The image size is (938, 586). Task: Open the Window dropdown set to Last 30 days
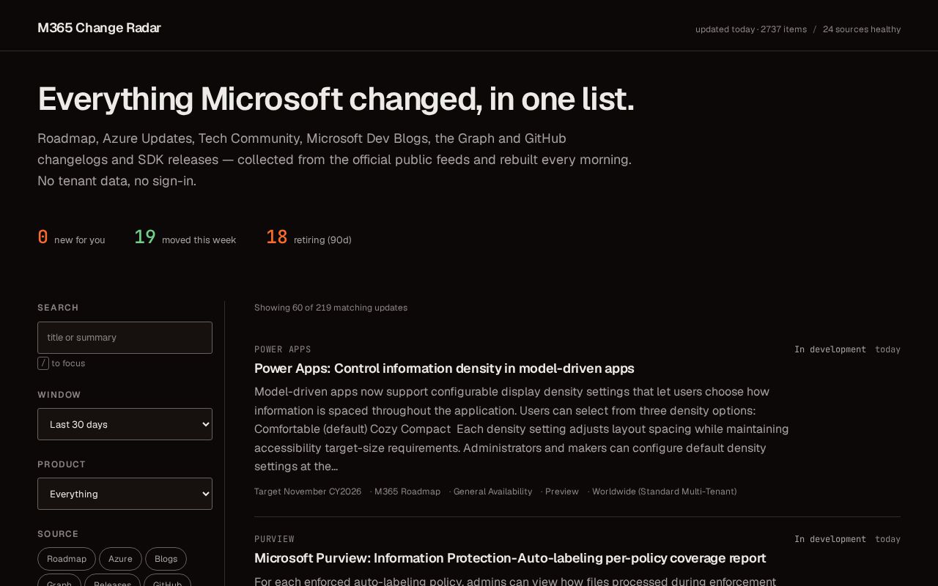(x=125, y=424)
